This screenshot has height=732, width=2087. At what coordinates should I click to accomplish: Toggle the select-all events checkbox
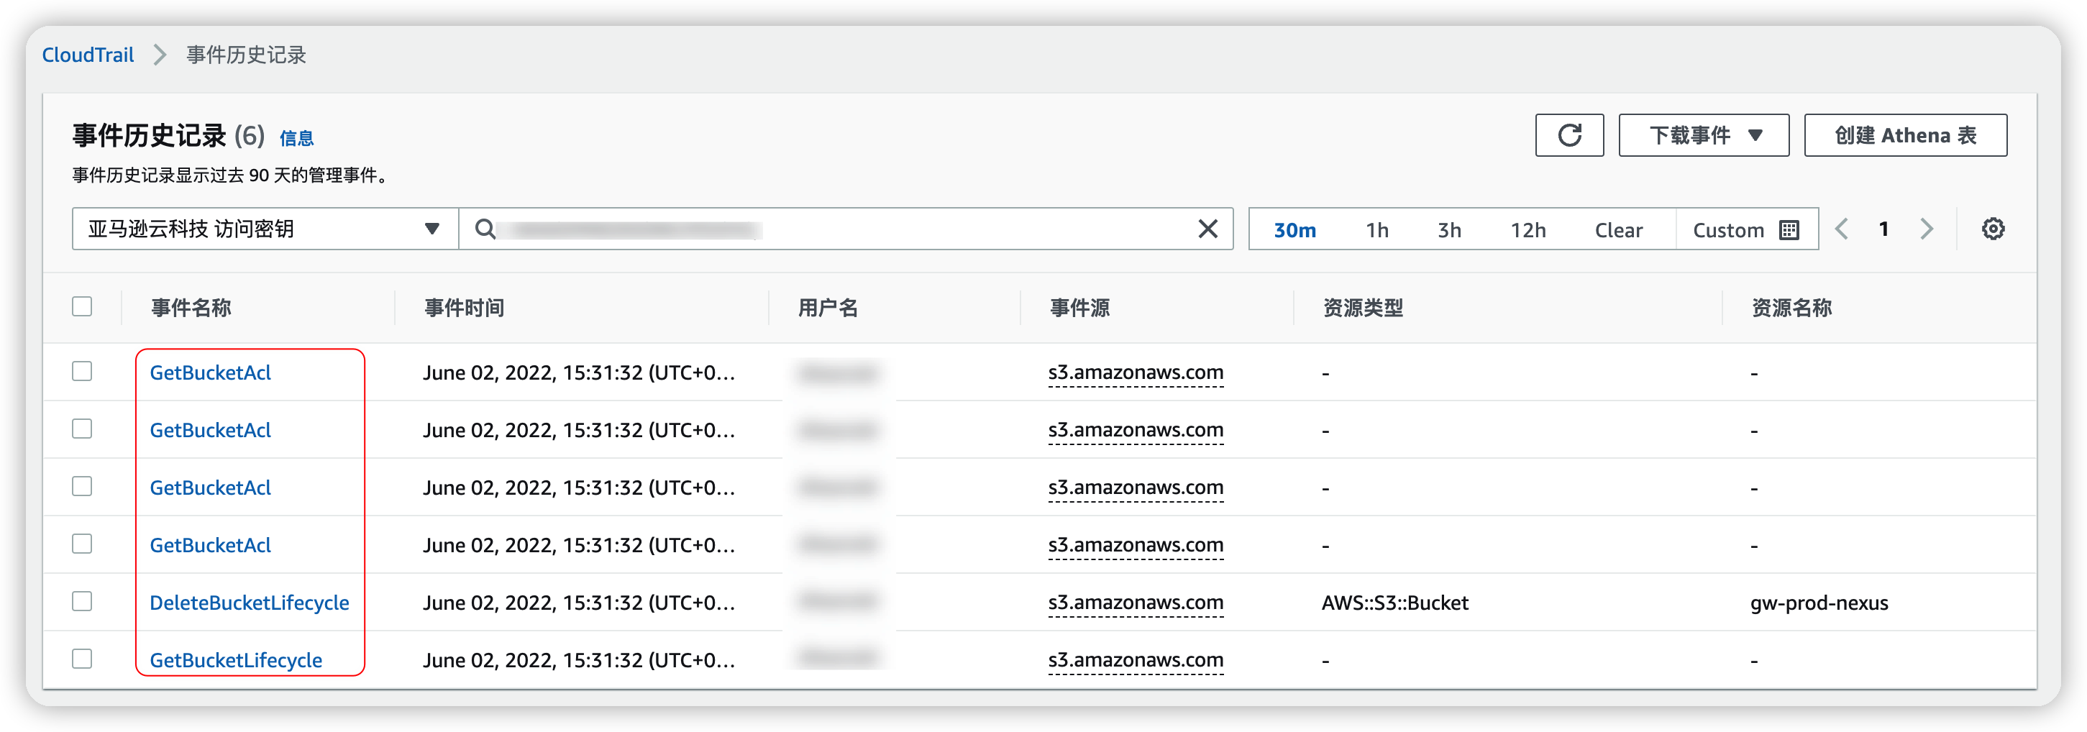tap(82, 307)
